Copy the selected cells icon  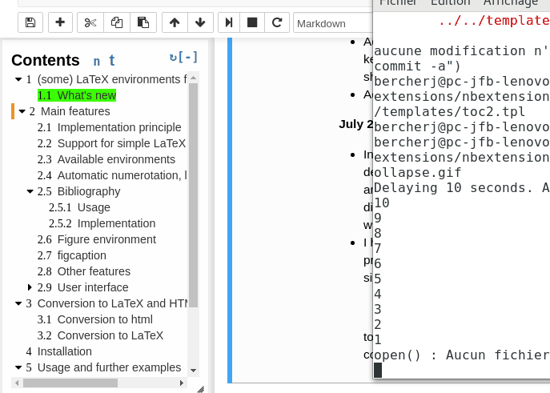coord(117,22)
